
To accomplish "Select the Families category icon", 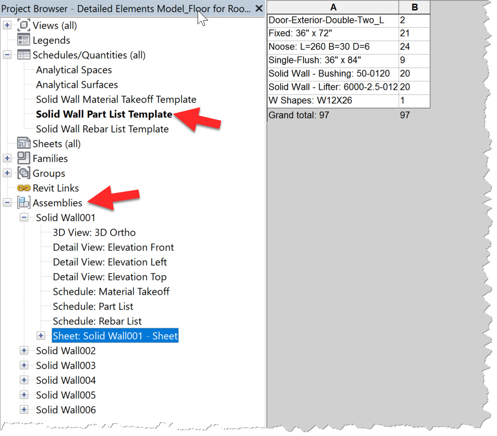I will (x=24, y=158).
